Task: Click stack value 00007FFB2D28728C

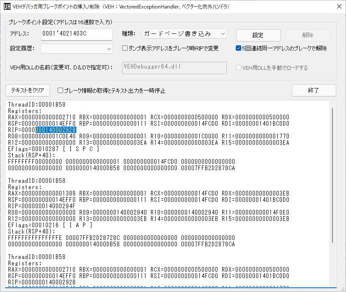Action: [93, 238]
